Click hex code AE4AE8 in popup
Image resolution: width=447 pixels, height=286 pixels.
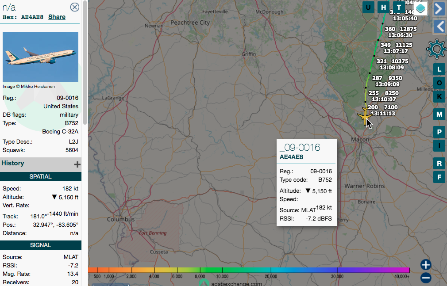[x=291, y=157]
